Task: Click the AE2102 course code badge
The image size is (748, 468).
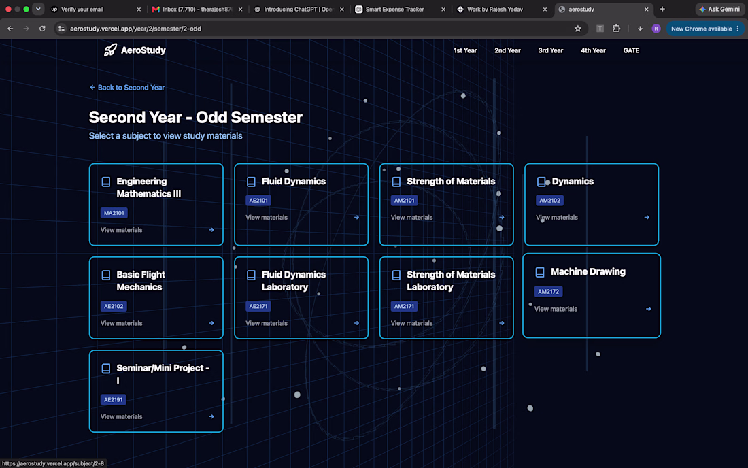Action: [114, 307]
